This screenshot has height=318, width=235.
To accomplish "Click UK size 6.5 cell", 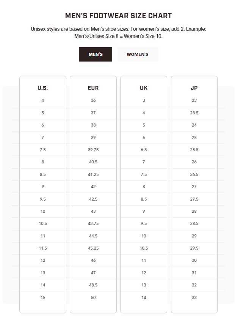I will click(x=144, y=150).
